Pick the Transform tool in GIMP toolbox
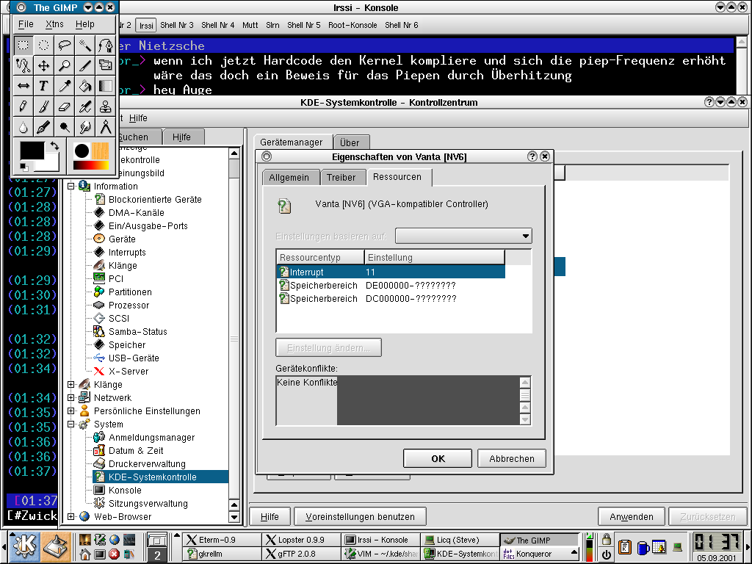752x564 pixels. 106,65
